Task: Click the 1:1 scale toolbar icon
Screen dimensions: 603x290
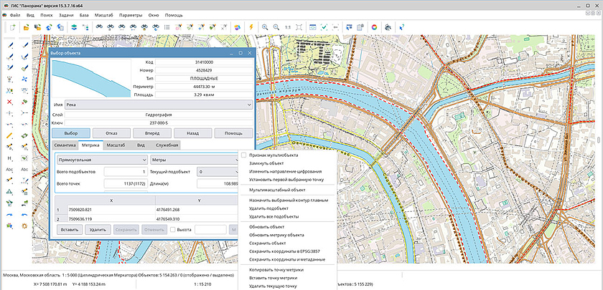Action: pos(287,26)
